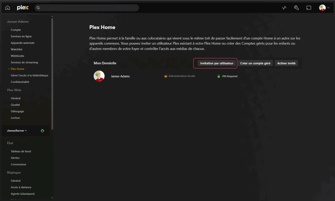Open Agents (classiques)
The image size is (335, 201).
click(23, 194)
